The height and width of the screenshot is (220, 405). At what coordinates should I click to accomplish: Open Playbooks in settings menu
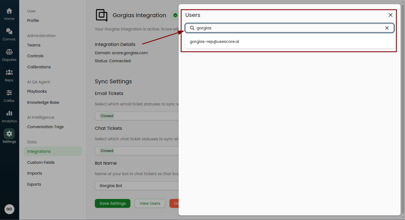pos(37,91)
